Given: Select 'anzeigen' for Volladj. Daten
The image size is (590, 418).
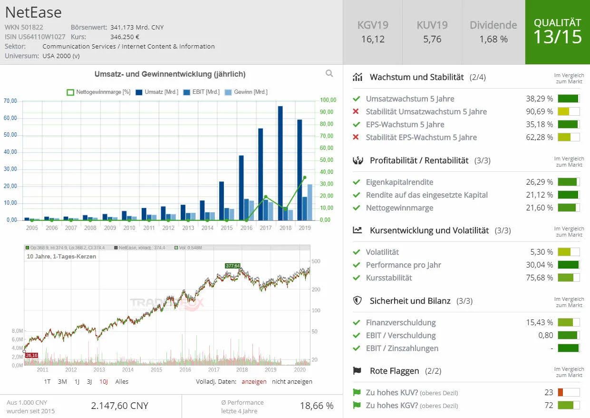Looking at the screenshot, I should pos(255,382).
